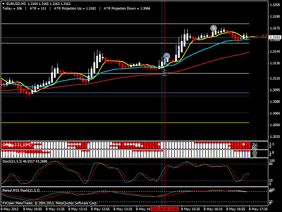Click the 1.3035 price axis label

[275, 137]
